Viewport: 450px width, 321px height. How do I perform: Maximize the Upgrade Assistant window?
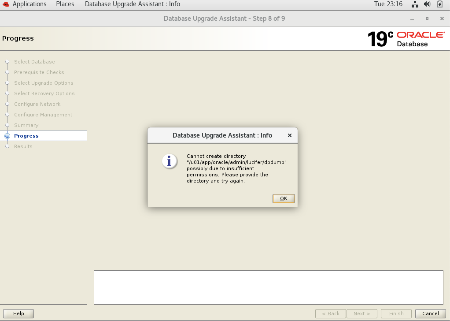[x=427, y=19]
